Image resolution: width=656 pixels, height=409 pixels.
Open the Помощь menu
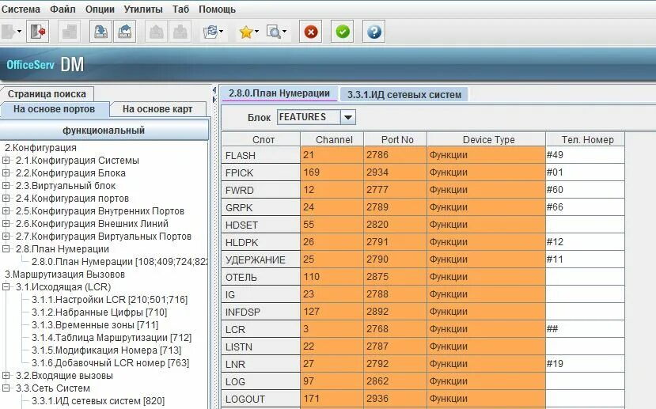(217, 9)
